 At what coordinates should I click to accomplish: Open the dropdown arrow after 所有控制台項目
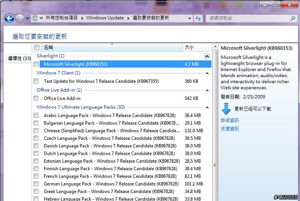(x=82, y=18)
